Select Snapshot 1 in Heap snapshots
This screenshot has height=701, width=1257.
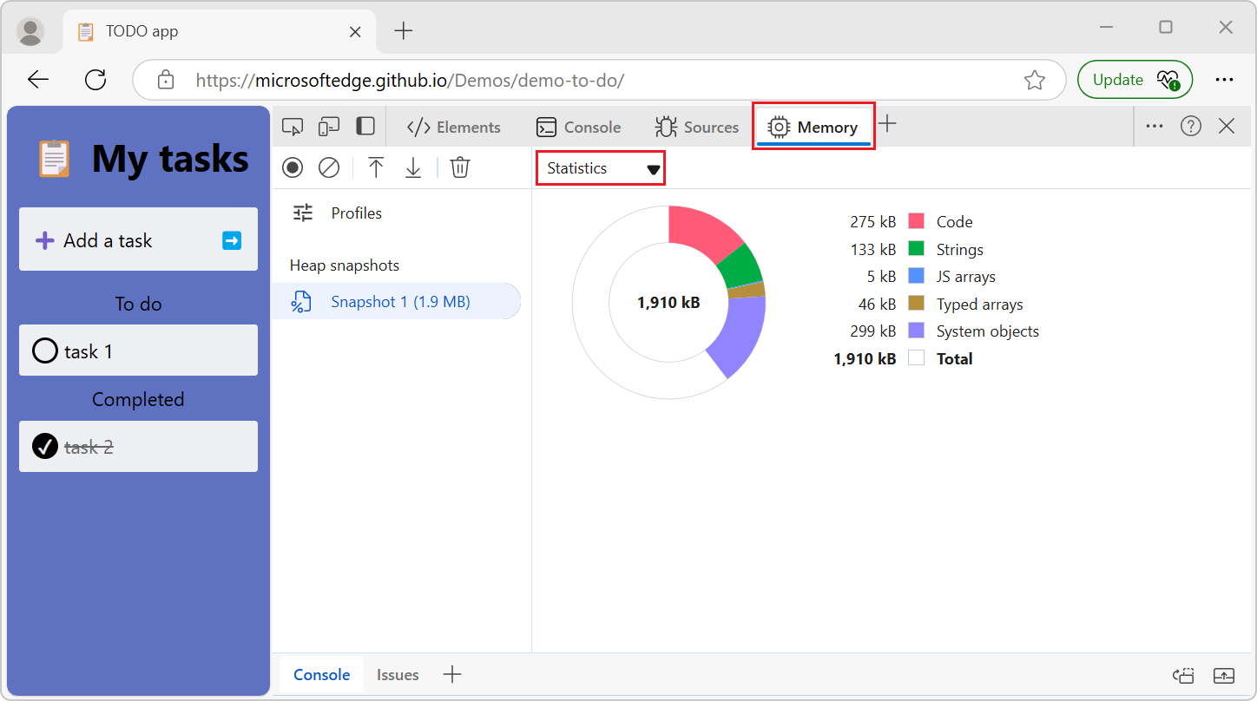[x=399, y=300]
